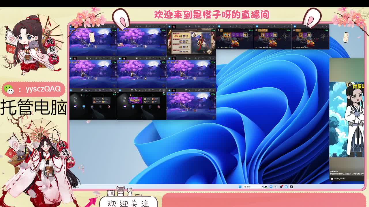Screen dimensions: 369x207
Task: Toggle the sound icon in the top-row second emulator window
Action: (x=137, y=26)
